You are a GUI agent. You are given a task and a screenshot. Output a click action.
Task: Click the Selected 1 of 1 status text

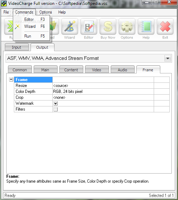pos(161,195)
